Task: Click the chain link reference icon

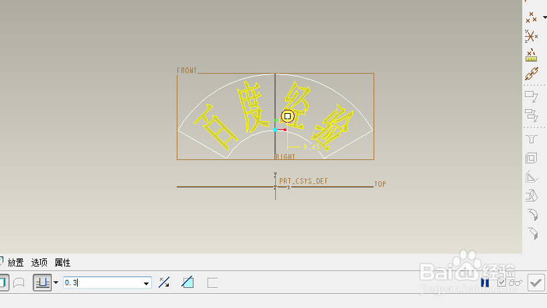Action: click(532, 74)
